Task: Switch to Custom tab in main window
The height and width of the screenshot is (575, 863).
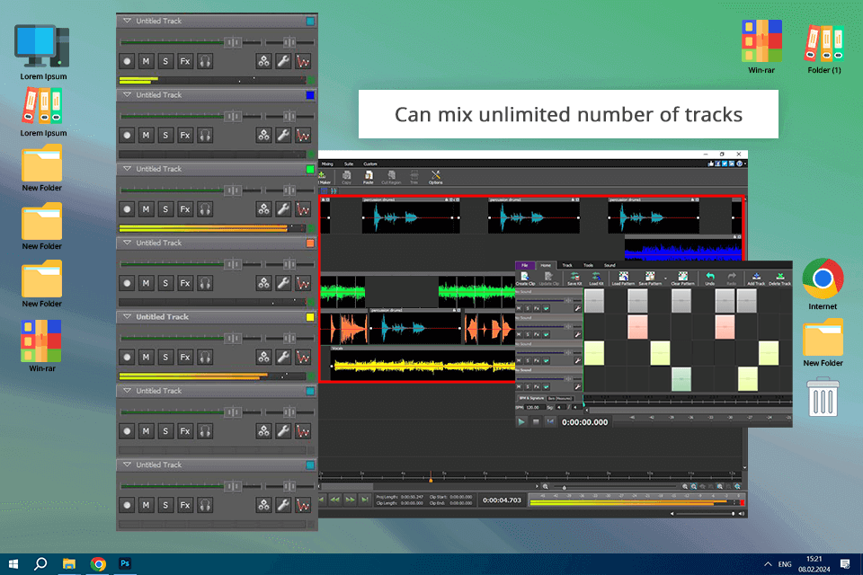Action: (x=370, y=164)
